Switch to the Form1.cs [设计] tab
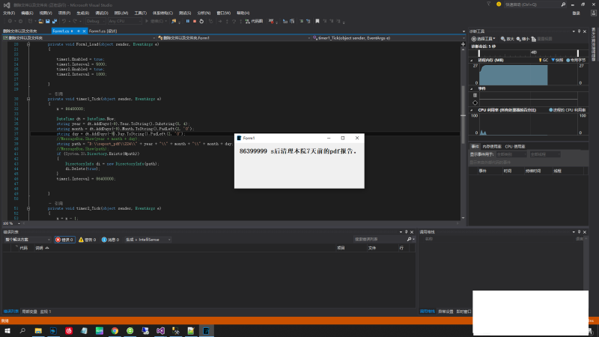 click(x=103, y=31)
